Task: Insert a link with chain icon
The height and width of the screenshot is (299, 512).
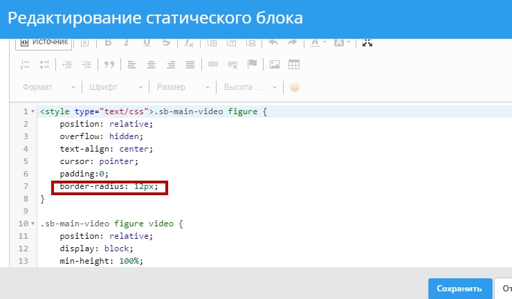Action: 213,64
